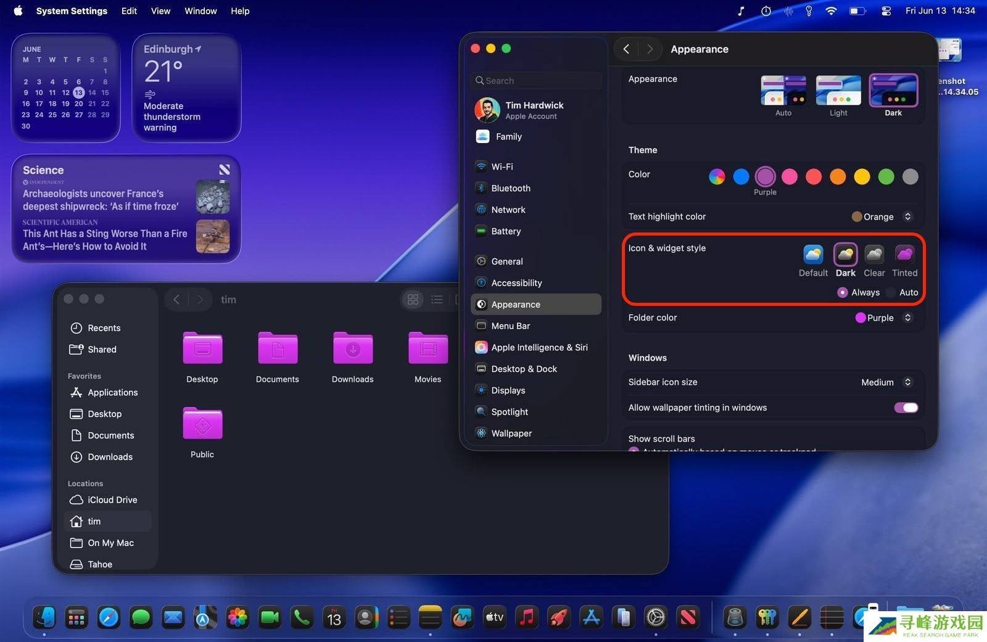
Task: Toggle Allow wallpaper tinting in windows
Action: coord(906,408)
